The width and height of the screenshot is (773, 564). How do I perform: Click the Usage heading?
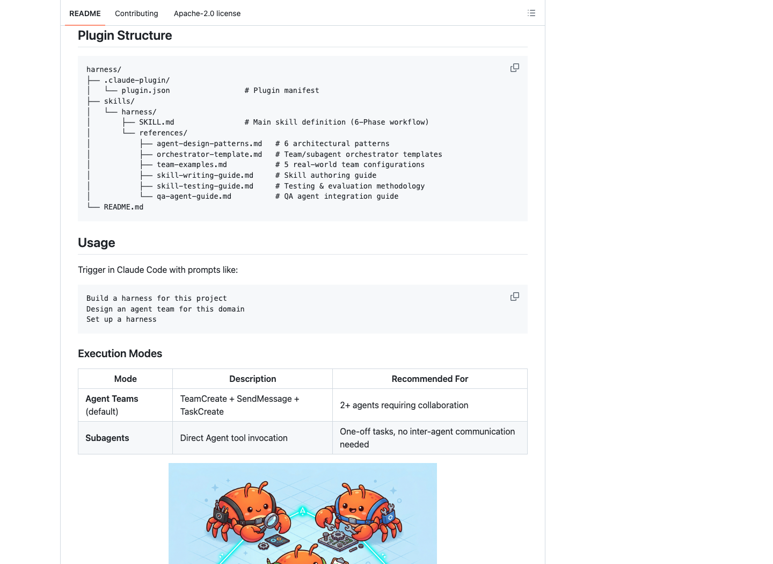point(97,243)
